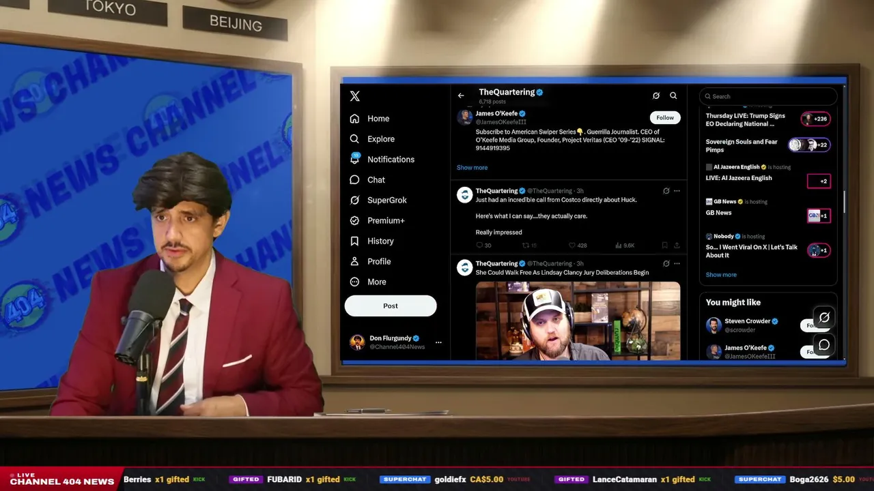Screen dimensions: 874x491
Task: Click the James O'Keefe name in the feed
Action: tap(496, 114)
